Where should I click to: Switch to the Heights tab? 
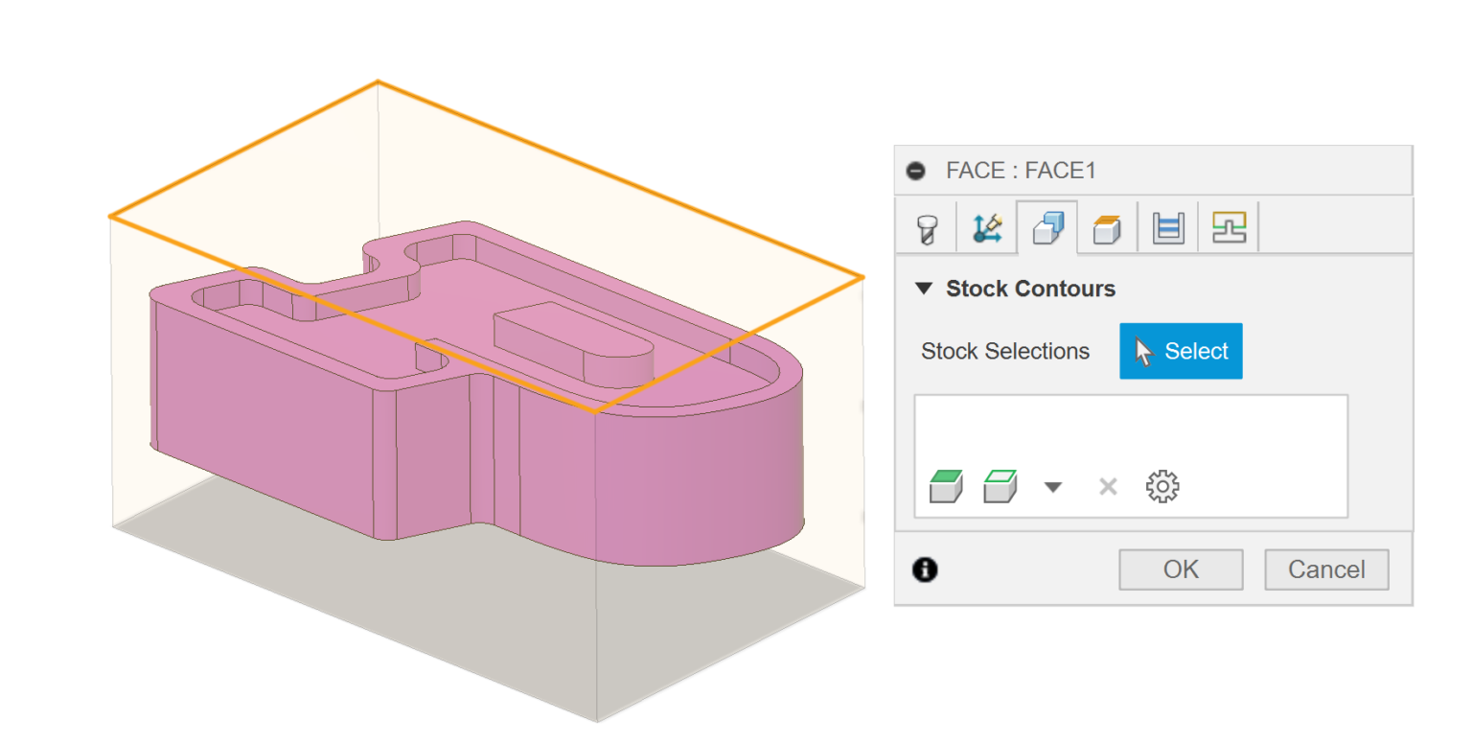click(x=1107, y=227)
